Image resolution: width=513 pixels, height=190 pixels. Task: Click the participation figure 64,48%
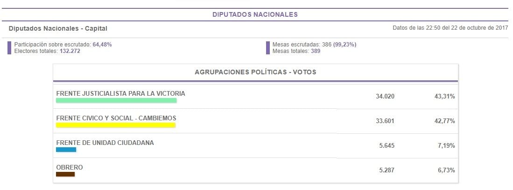click(102, 45)
